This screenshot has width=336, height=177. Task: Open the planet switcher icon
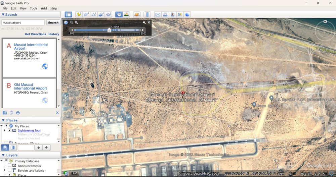(x=136, y=14)
